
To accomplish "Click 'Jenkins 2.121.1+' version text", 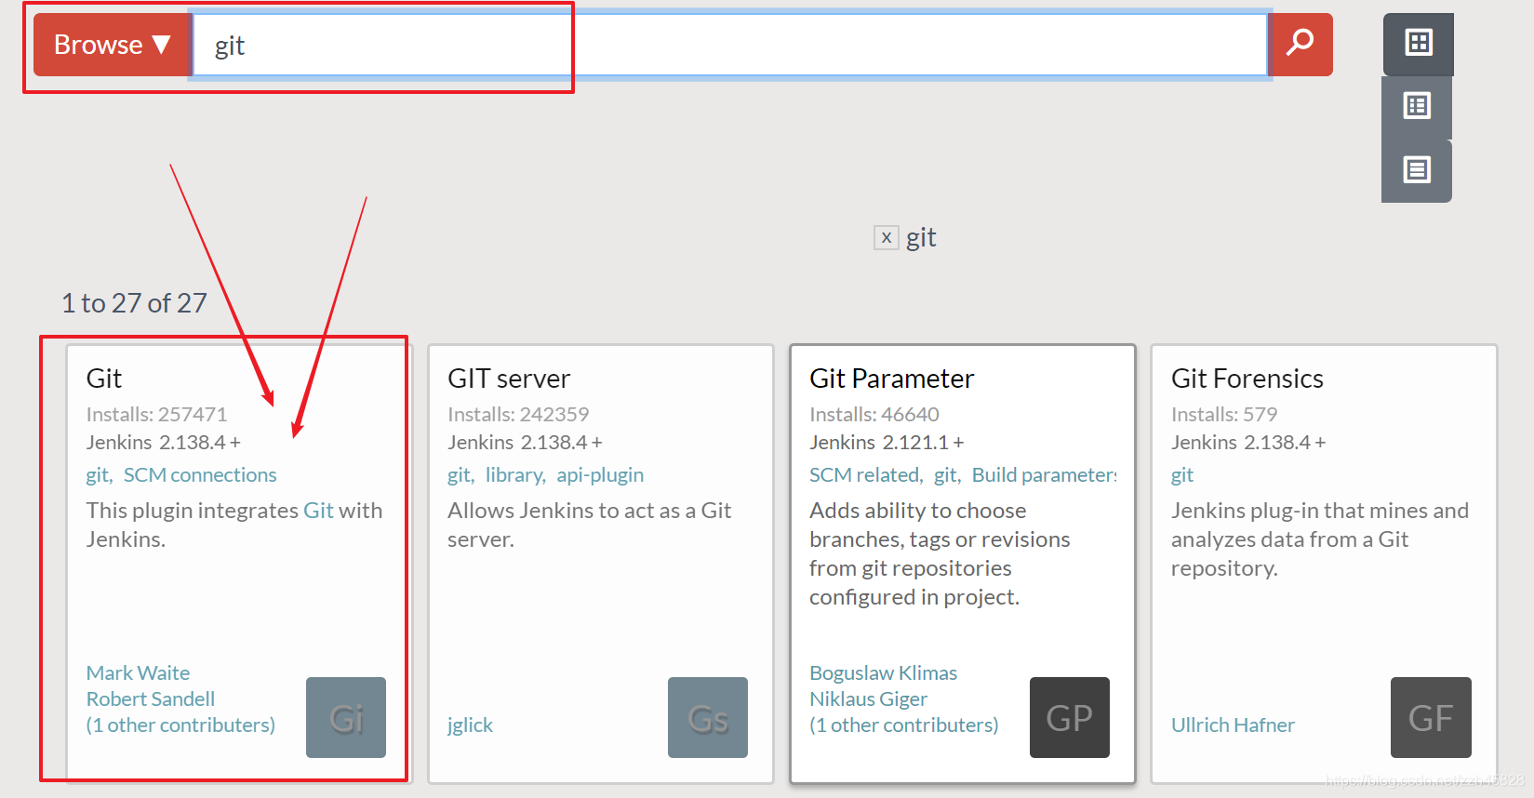I will point(887,442).
